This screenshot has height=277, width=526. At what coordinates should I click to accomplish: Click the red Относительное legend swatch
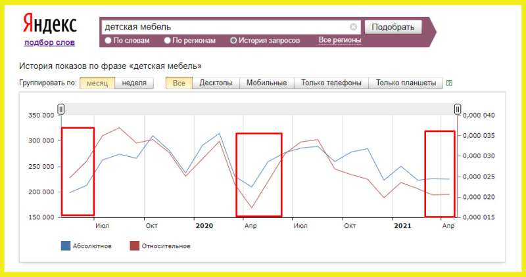pos(135,246)
